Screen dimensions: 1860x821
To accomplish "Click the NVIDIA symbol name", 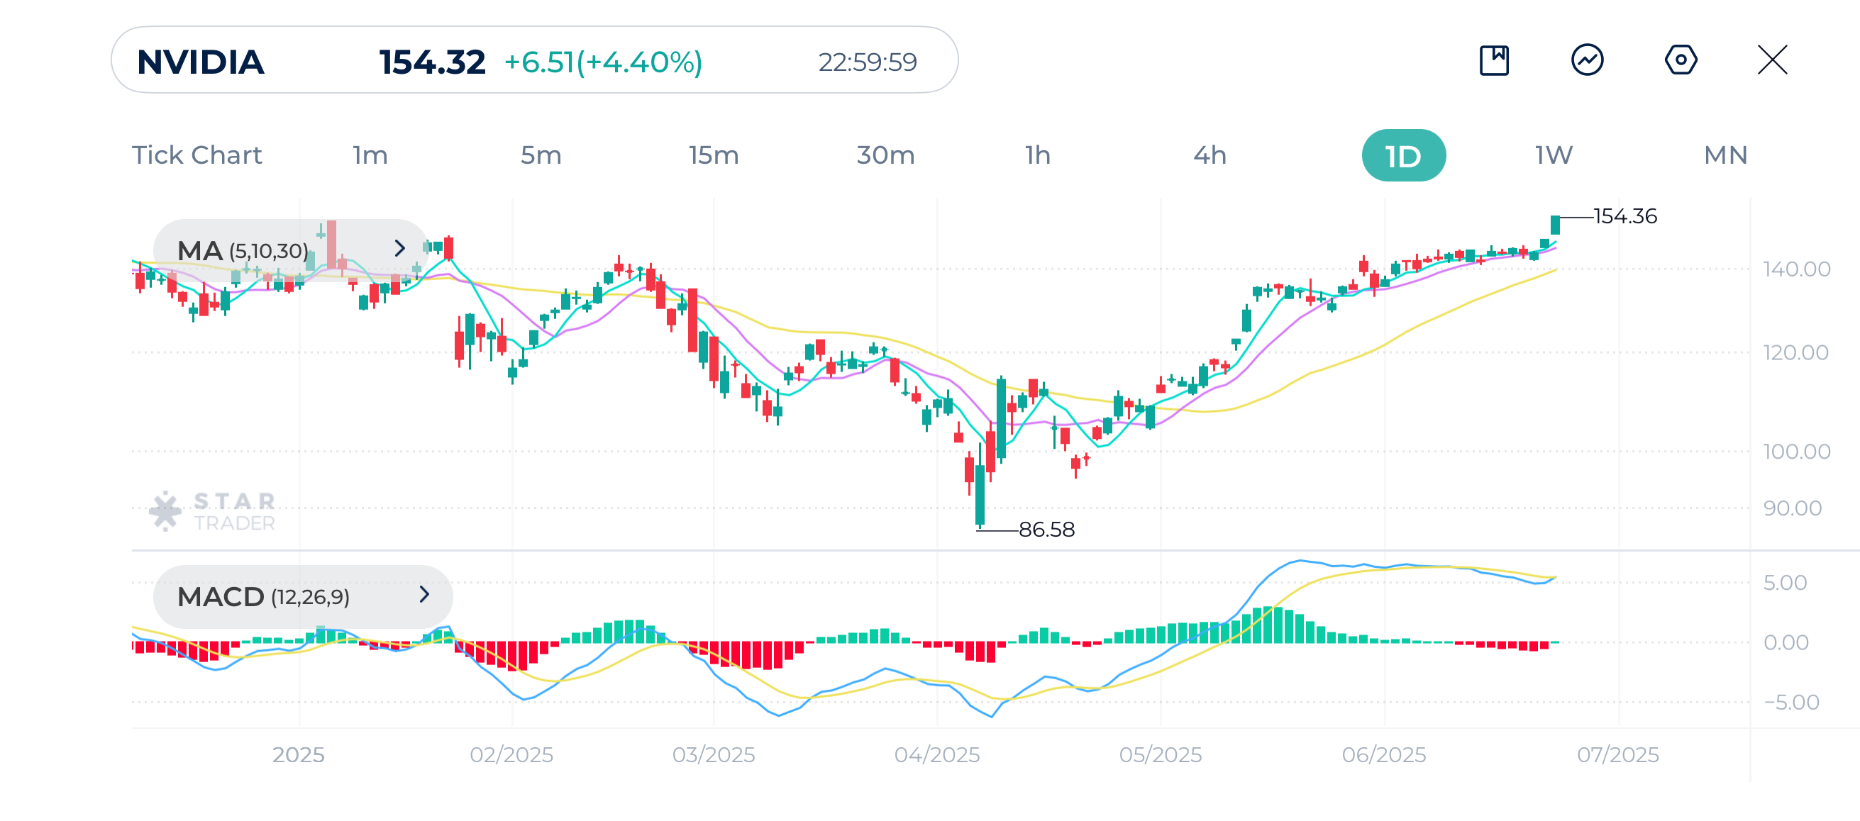I will [x=201, y=62].
